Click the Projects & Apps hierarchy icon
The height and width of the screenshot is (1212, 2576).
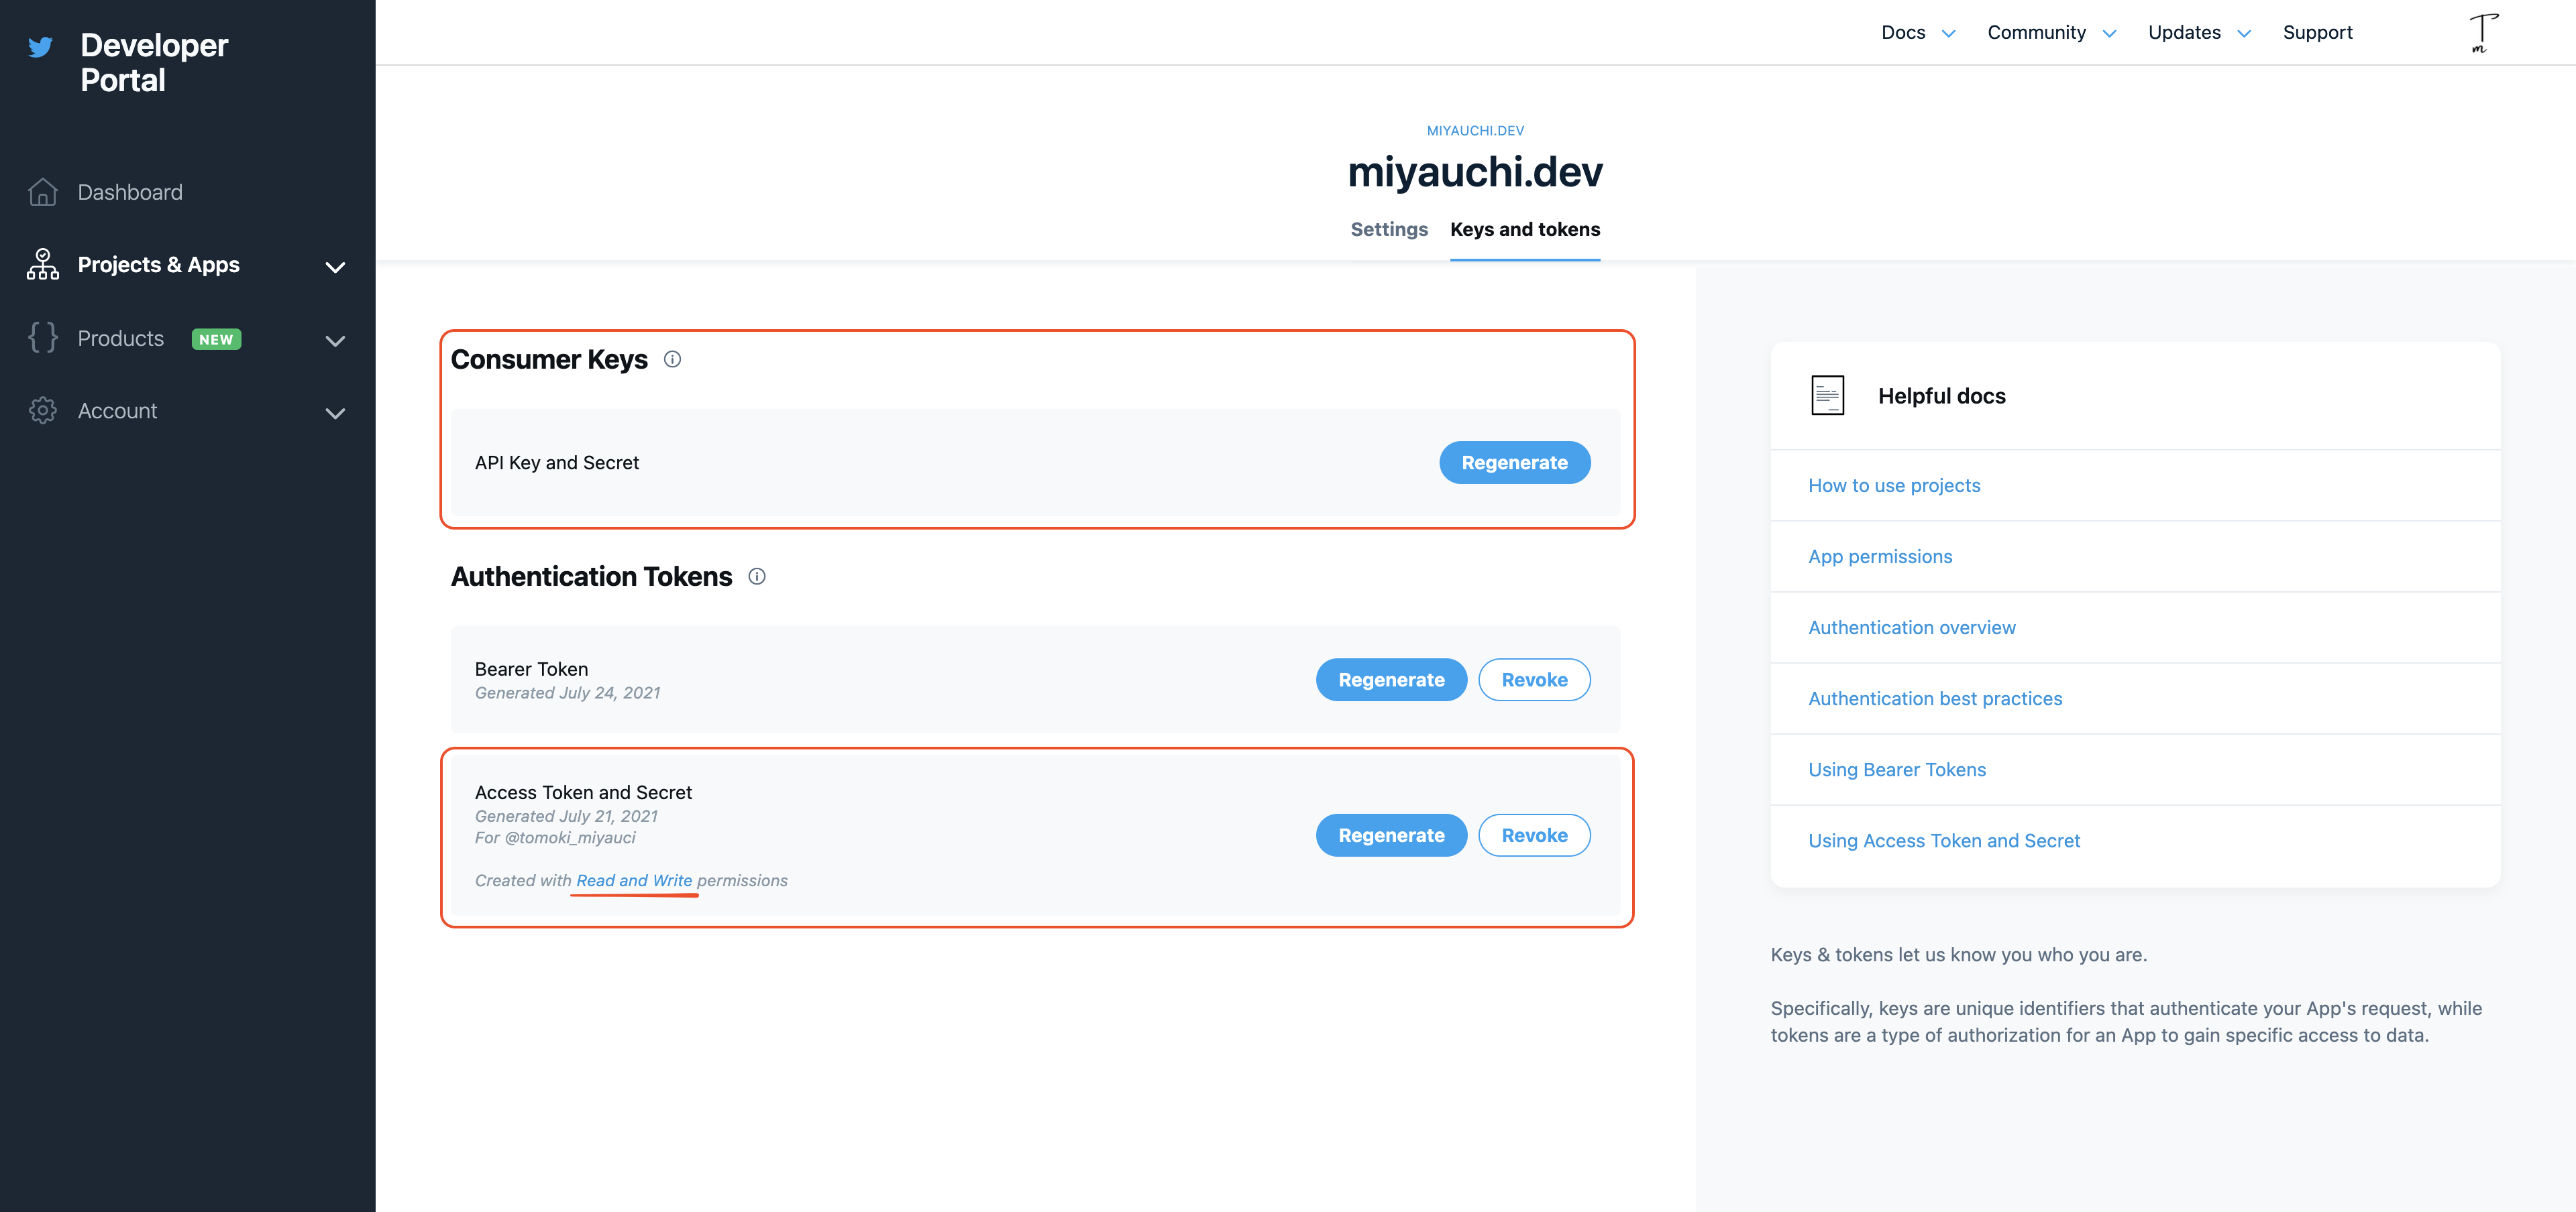click(x=42, y=265)
